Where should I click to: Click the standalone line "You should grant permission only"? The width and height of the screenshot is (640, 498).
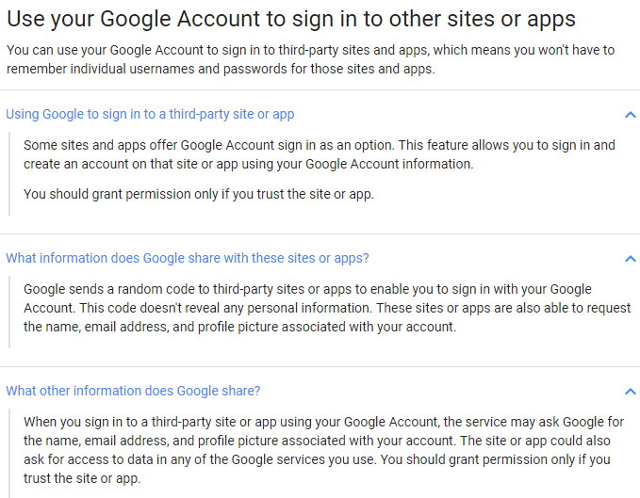tap(199, 194)
